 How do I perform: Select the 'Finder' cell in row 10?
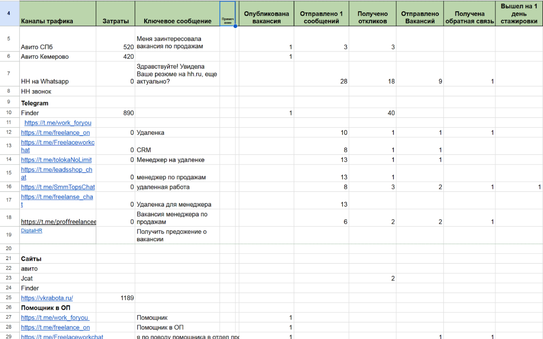[58, 113]
